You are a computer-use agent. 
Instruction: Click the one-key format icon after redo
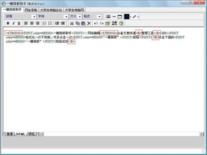tap(108, 23)
